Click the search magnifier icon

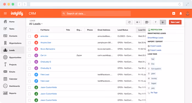click(64, 13)
